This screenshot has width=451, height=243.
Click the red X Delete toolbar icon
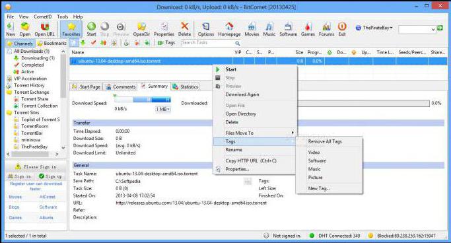tap(184, 29)
